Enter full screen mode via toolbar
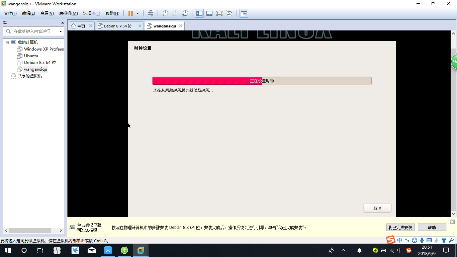The height and width of the screenshot is (257, 457). coord(219,13)
